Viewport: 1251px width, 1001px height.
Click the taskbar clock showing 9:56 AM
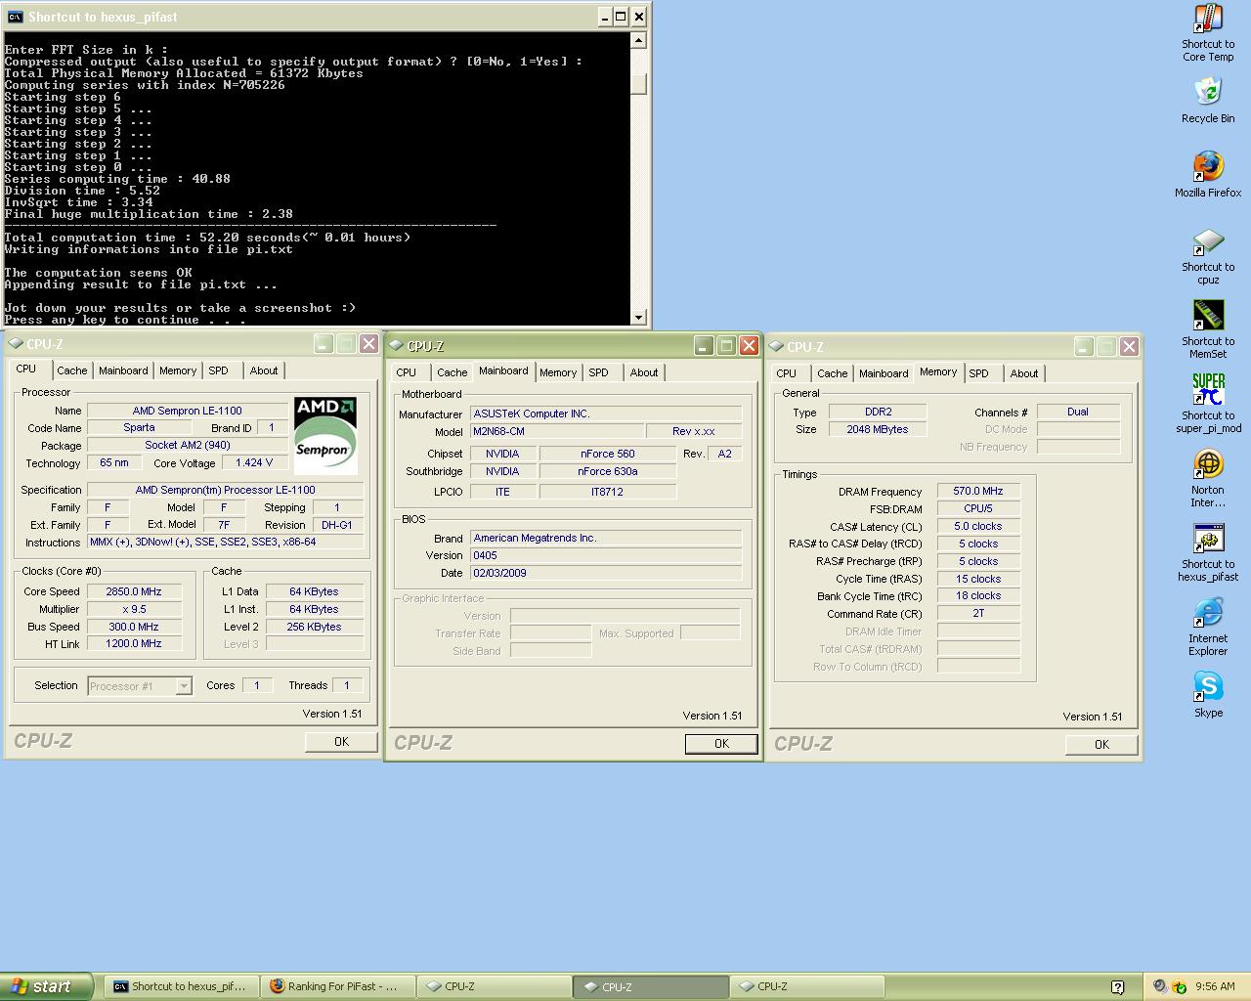click(x=1215, y=987)
